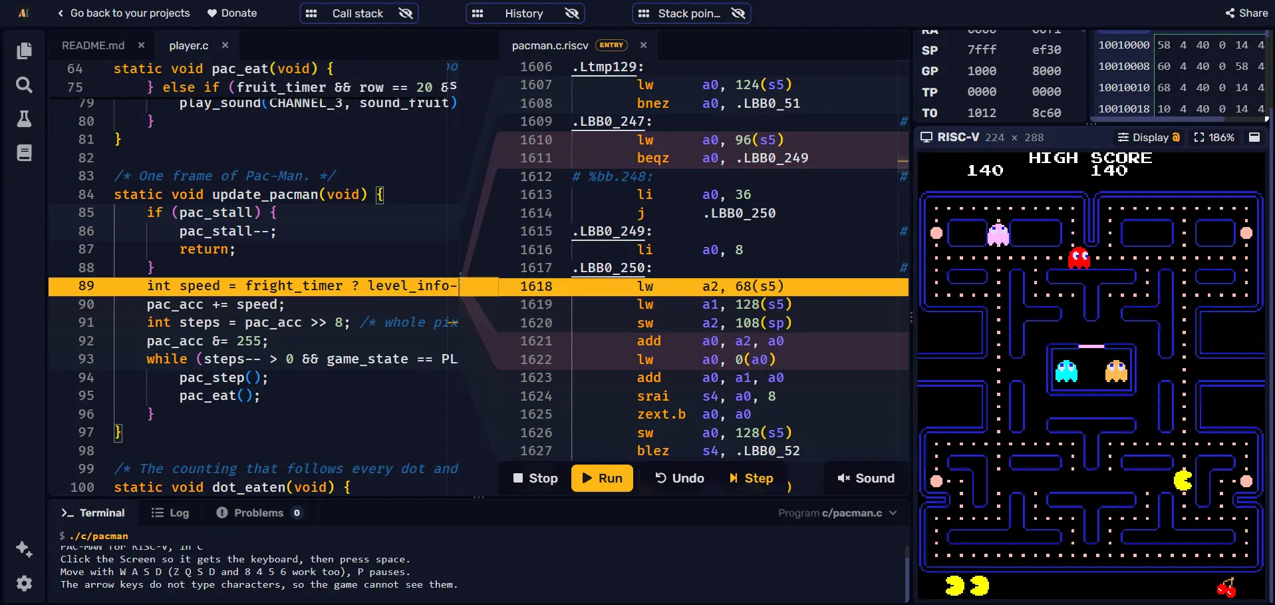The width and height of the screenshot is (1275, 605).
Task: Close the README.md tab
Action: click(142, 45)
